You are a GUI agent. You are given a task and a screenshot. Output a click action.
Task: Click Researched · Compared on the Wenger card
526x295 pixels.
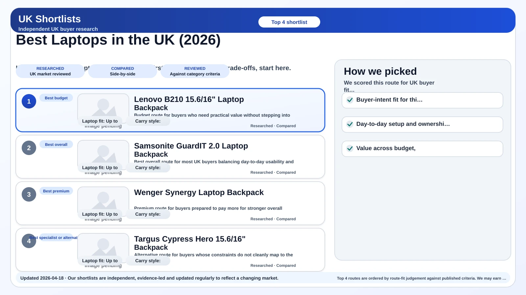click(273, 219)
